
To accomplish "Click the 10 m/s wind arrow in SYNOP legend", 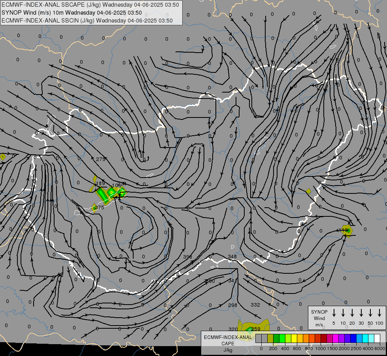I will pyautogui.click(x=343, y=313).
